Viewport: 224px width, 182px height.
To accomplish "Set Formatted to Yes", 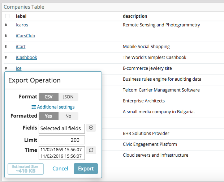I will 48,116.
